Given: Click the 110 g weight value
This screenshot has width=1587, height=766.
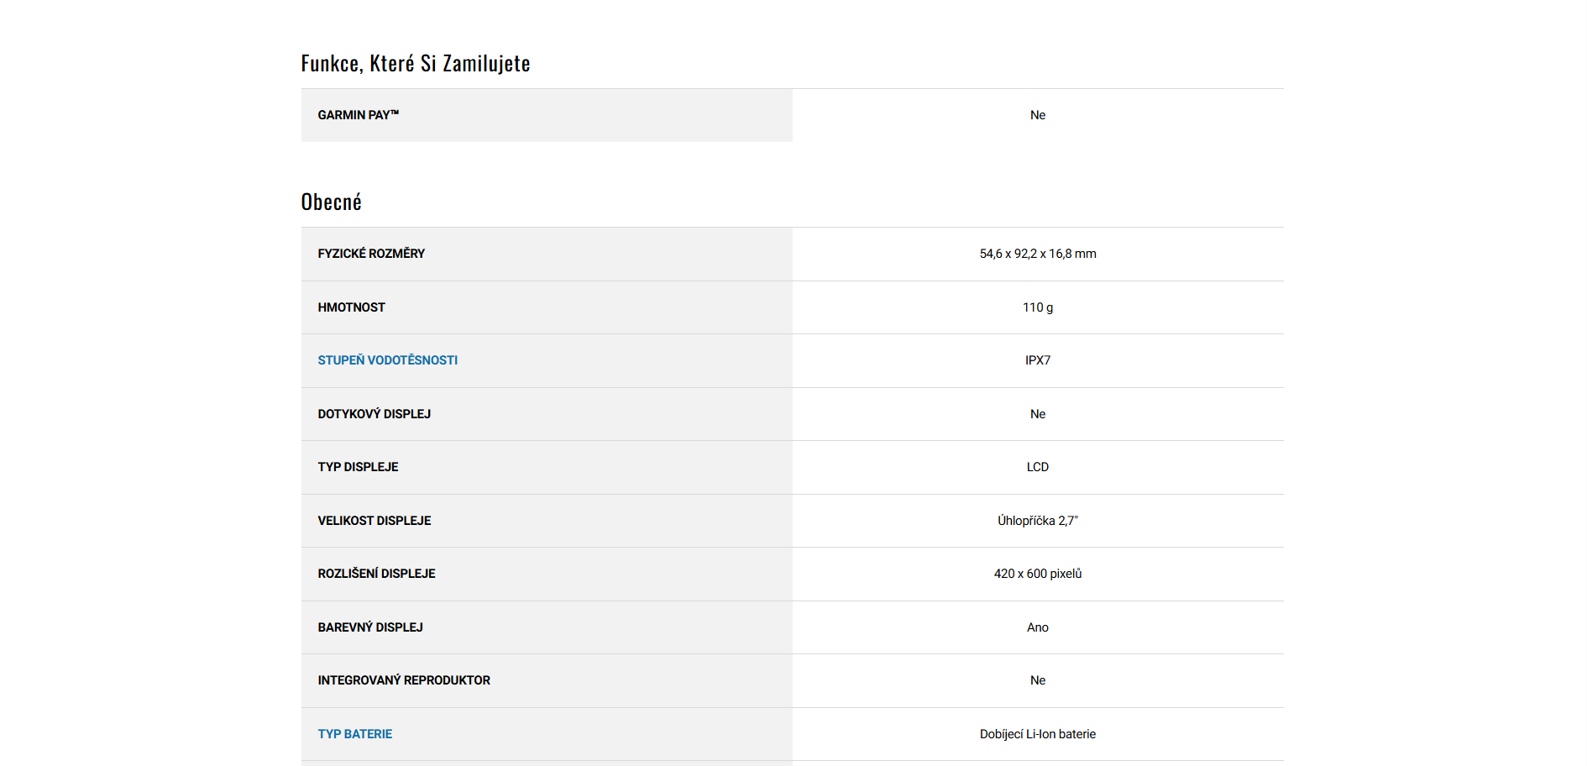Looking at the screenshot, I should pyautogui.click(x=1037, y=307).
